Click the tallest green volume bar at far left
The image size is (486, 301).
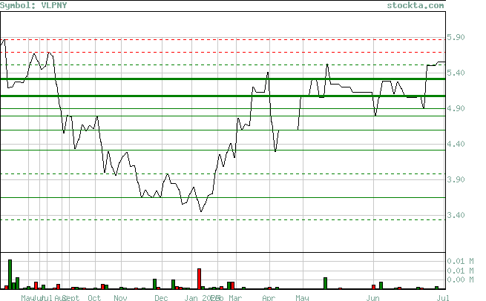(x=10, y=274)
